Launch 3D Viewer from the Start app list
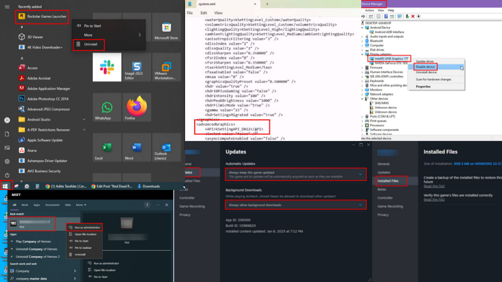 coord(35,37)
